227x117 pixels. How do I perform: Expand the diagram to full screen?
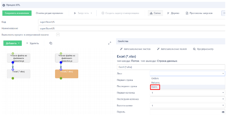109,43
